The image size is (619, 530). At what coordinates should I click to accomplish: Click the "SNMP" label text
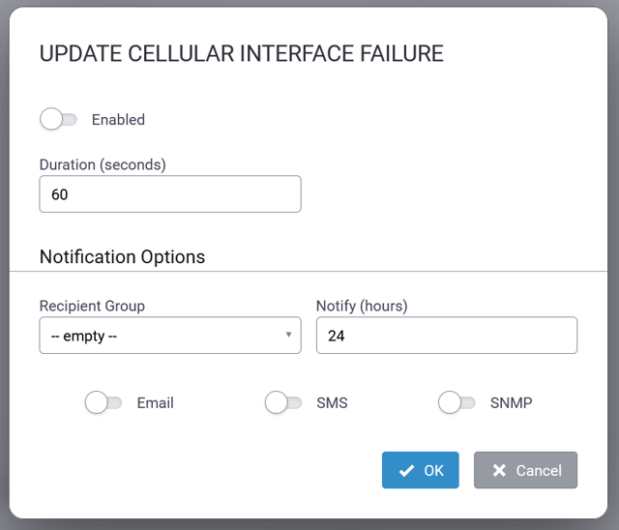511,402
